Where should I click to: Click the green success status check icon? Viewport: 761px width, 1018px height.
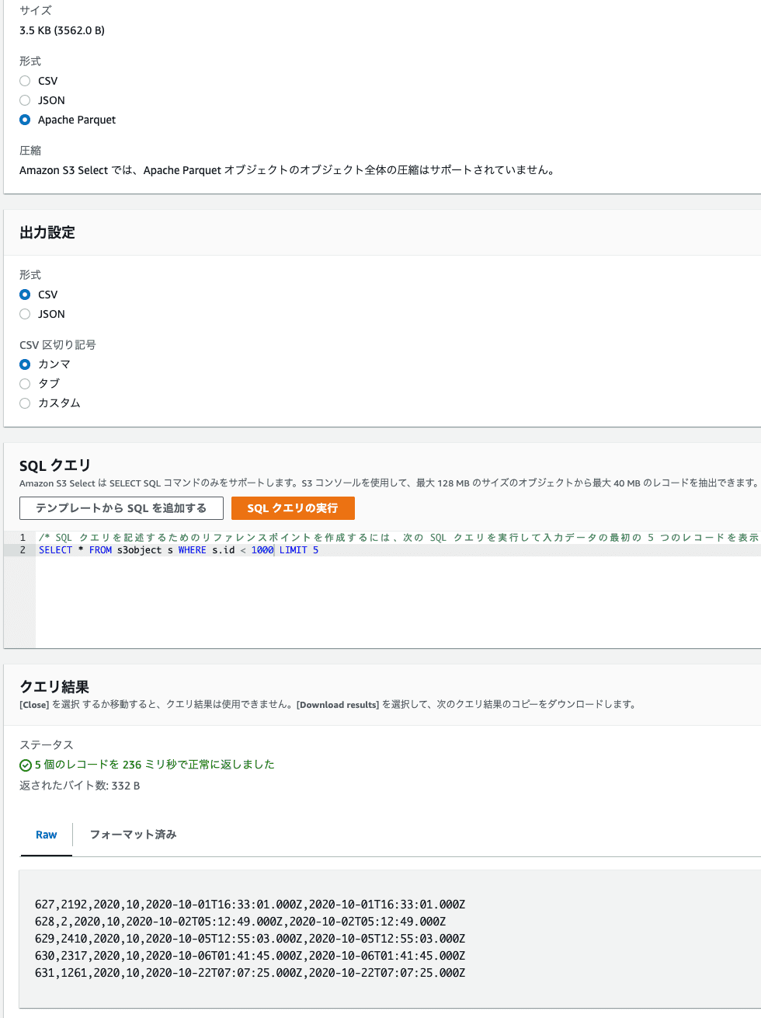26,765
